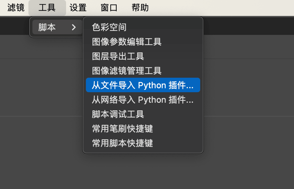This screenshot has width=294, height=189.
Task: Open the 帮助 menu
Action: pyautogui.click(x=140, y=8)
